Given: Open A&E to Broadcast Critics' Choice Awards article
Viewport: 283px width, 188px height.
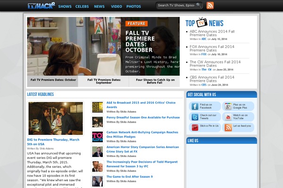Looking at the screenshot, I should pos(141,105).
